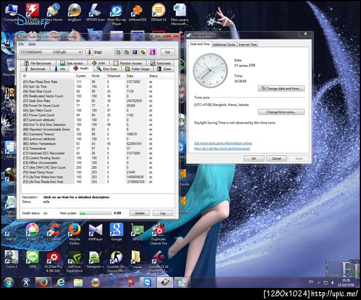Open Get more time zone information online link
Image resolution: width=361 pixels, height=300 pixels.
(223, 143)
